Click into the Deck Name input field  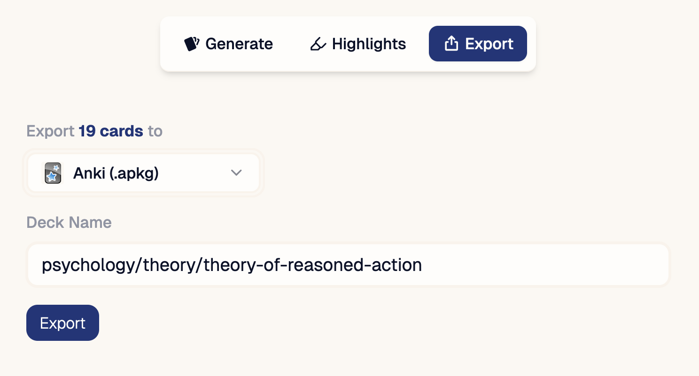coord(348,265)
